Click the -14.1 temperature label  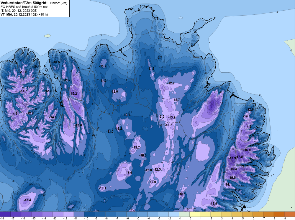pos(228,184)
